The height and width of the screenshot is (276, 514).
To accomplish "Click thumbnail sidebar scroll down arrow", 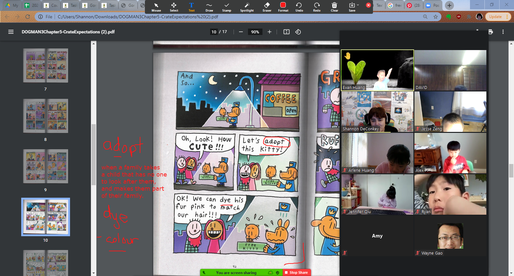I will point(93,273).
